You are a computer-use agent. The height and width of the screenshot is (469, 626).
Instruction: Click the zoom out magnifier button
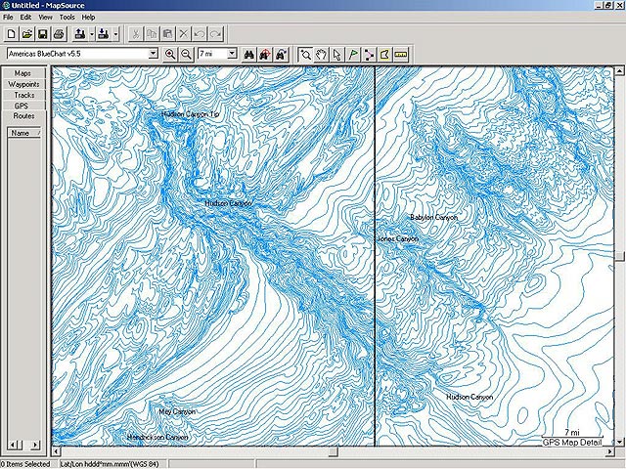pos(186,54)
